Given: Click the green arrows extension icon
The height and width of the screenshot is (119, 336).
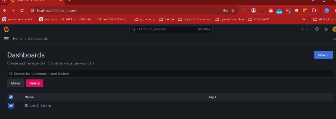Looking at the screenshot, I should (245, 10).
